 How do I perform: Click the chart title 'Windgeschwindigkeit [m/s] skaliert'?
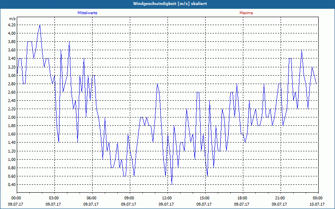[170, 4]
